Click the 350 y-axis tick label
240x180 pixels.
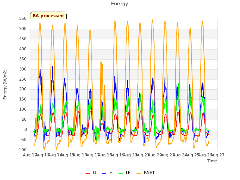pos(23,59)
